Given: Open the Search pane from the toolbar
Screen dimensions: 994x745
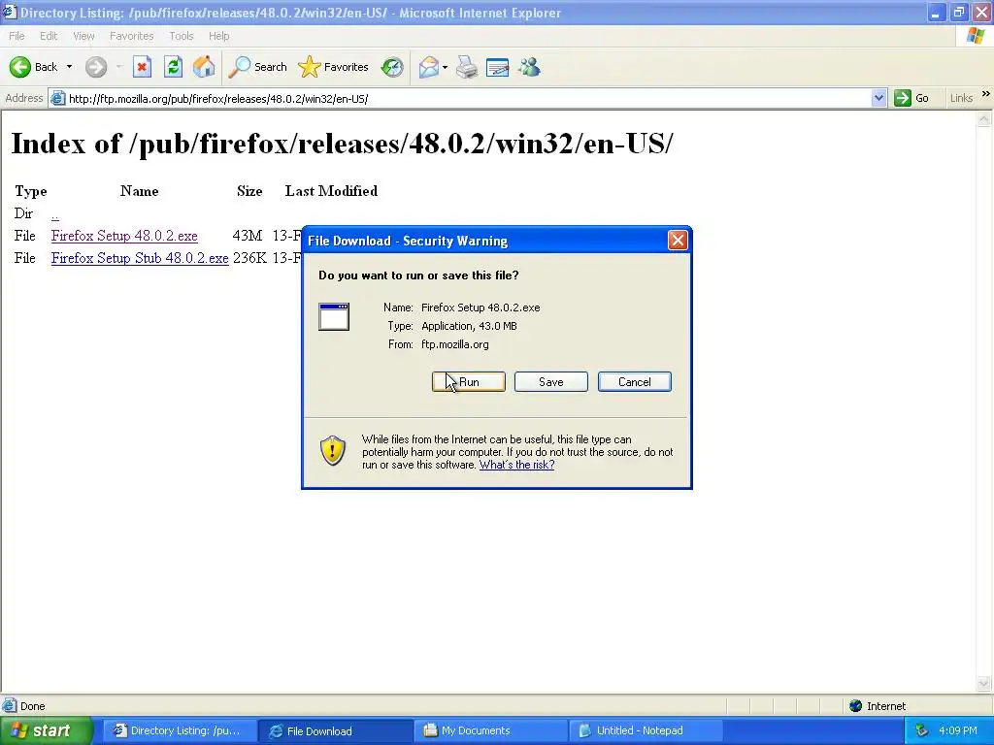Looking at the screenshot, I should click(257, 67).
